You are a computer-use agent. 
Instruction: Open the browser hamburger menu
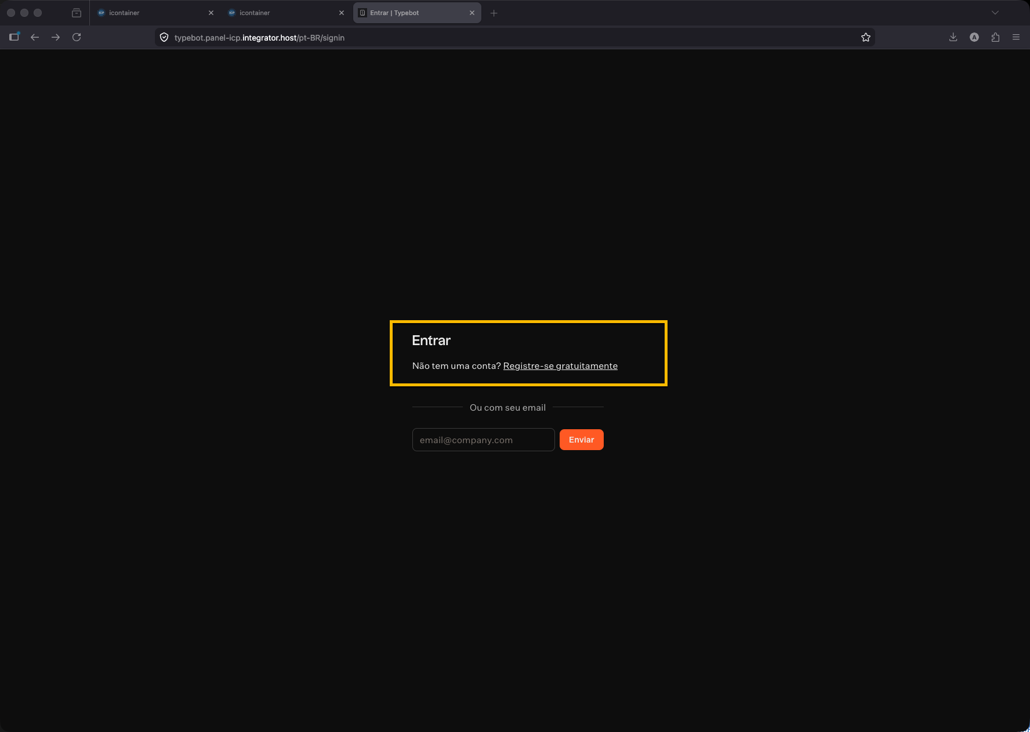(1016, 37)
